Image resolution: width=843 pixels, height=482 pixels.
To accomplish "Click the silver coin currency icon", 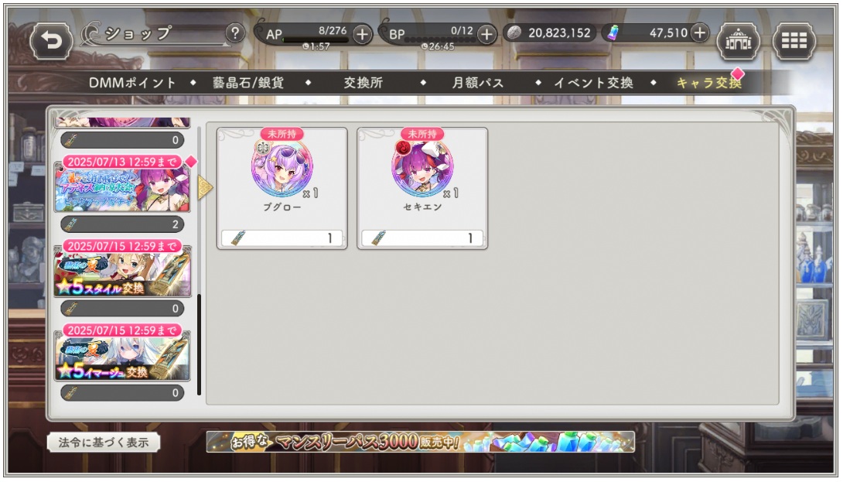I will (514, 32).
